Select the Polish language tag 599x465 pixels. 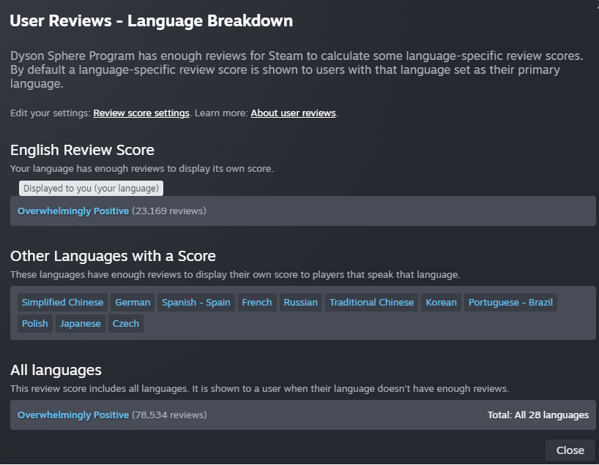(x=34, y=323)
